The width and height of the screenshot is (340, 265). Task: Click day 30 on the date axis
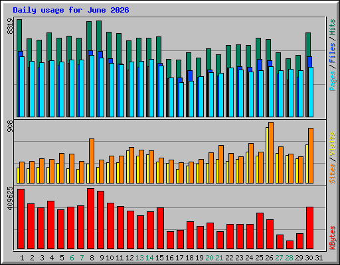coord(309,258)
